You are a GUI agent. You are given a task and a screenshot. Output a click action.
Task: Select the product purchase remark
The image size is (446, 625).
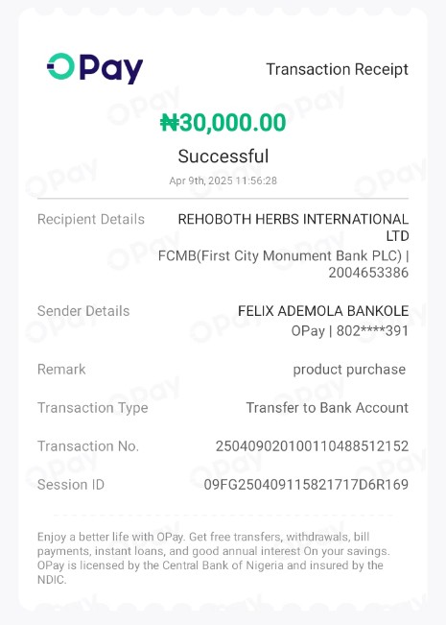coord(349,370)
